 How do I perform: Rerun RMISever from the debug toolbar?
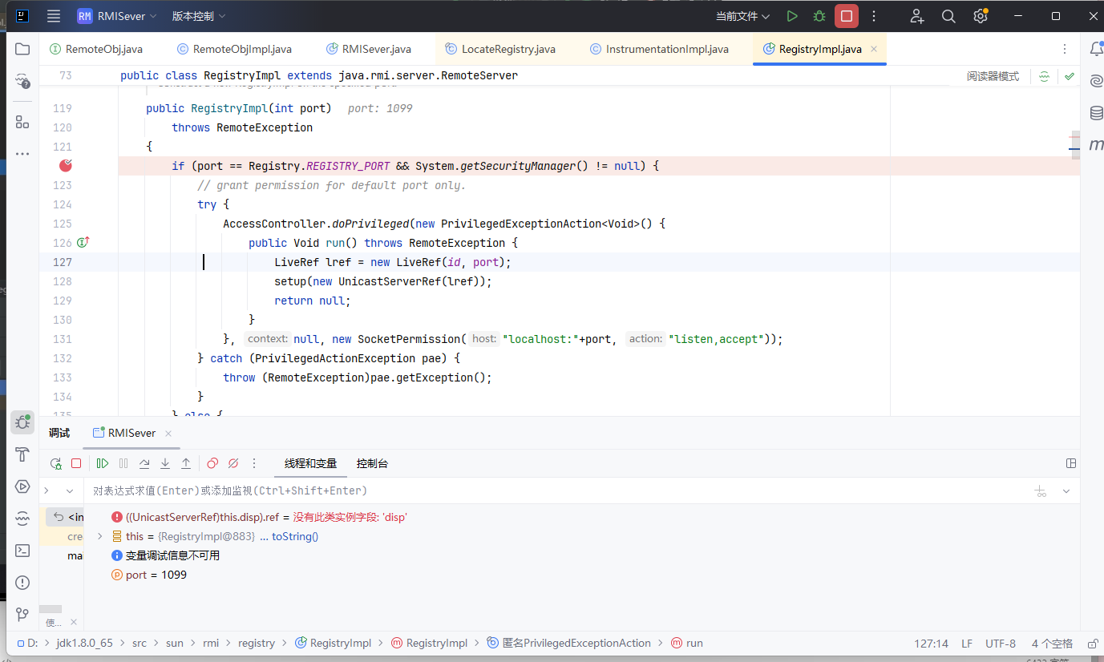point(55,463)
